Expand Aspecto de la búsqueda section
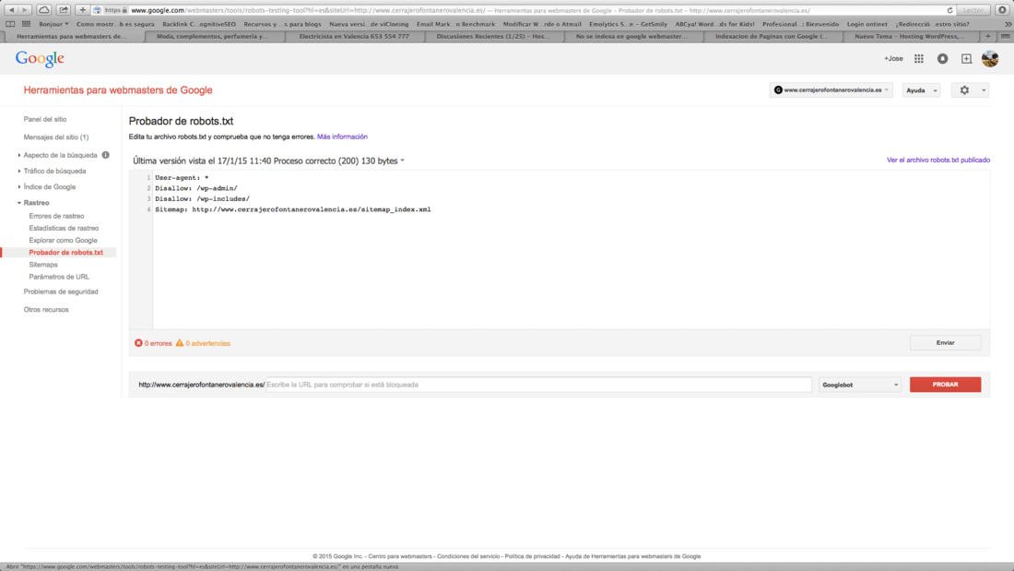The width and height of the screenshot is (1014, 571). coord(60,155)
